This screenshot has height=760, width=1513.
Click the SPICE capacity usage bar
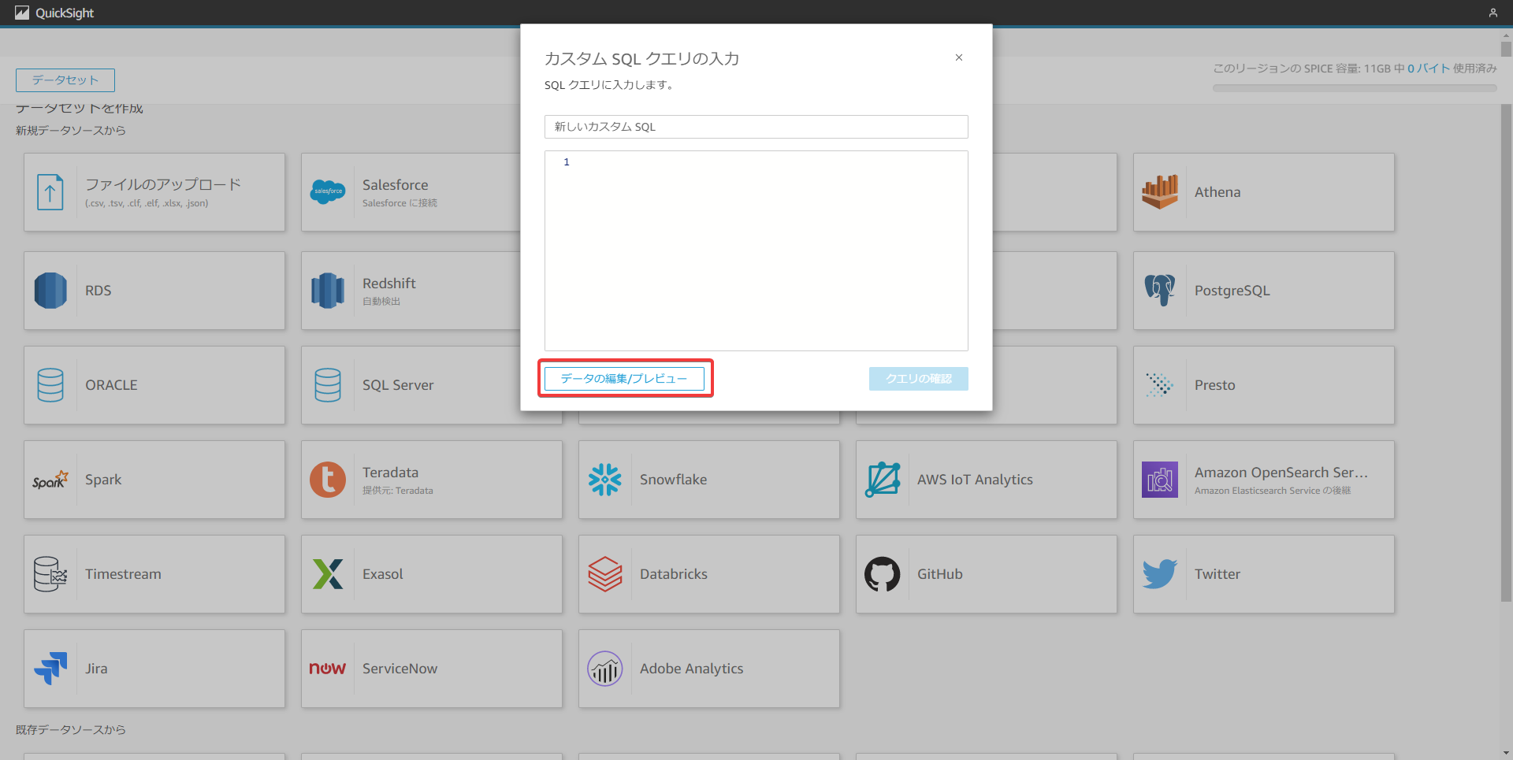click(1355, 88)
